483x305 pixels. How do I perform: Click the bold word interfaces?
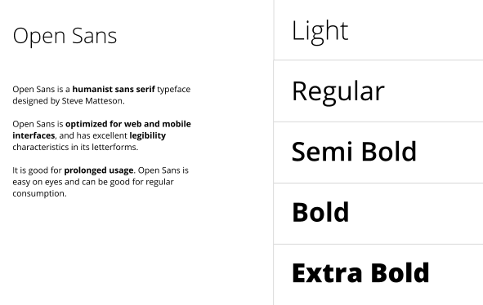tap(34, 135)
